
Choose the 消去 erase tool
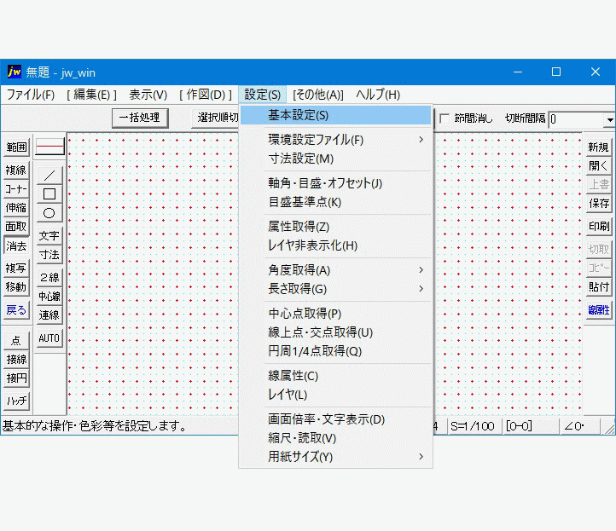click(x=16, y=246)
